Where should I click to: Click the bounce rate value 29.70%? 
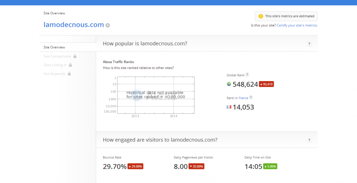coord(114,167)
